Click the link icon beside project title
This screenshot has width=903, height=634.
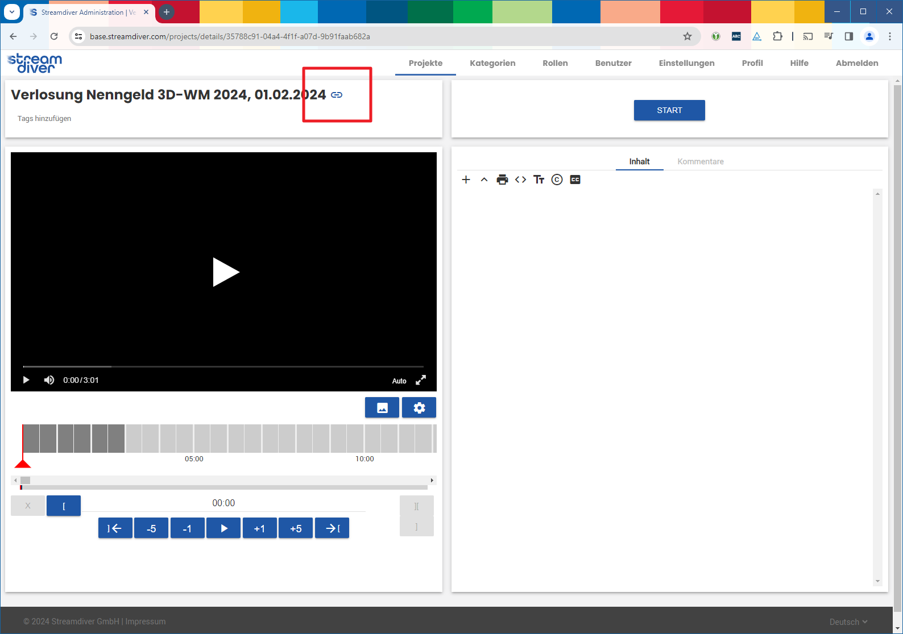tap(337, 95)
